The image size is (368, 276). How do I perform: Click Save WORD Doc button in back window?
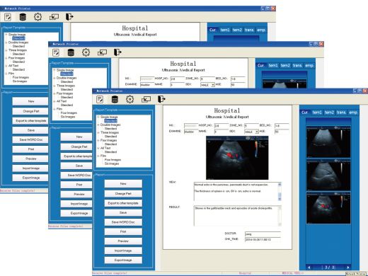30,139
